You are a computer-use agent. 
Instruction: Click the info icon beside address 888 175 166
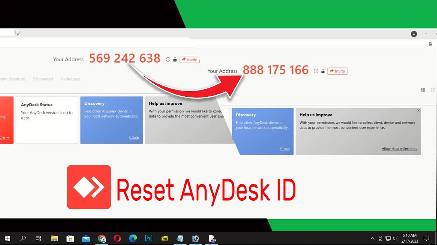pos(316,71)
